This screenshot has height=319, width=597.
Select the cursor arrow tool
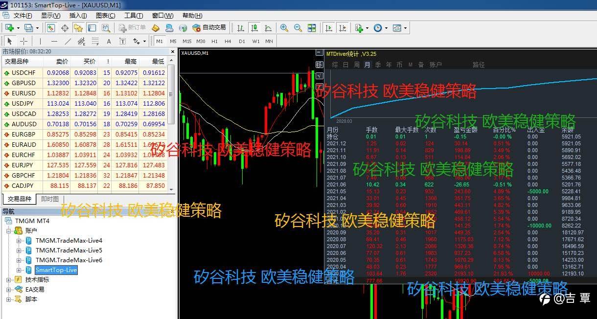coord(10,42)
